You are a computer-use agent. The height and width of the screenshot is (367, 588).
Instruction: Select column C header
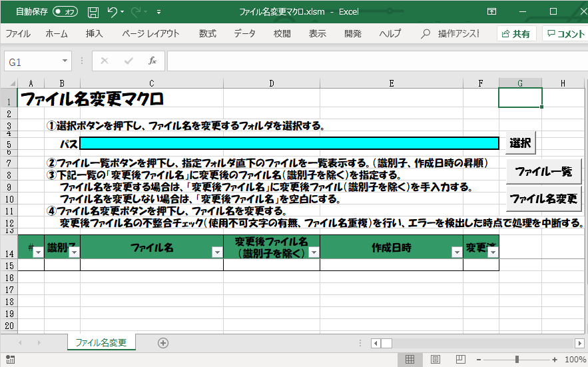152,83
